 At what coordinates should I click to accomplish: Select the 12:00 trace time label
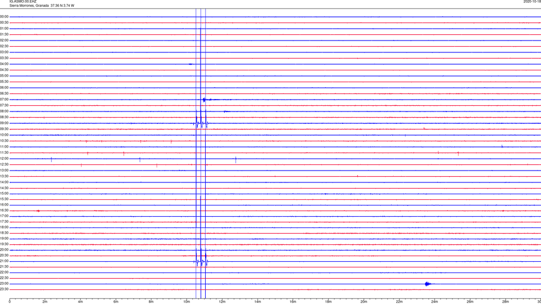pyautogui.click(x=5, y=159)
